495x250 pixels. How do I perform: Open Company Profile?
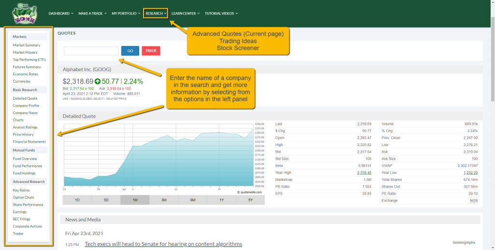coord(26,106)
